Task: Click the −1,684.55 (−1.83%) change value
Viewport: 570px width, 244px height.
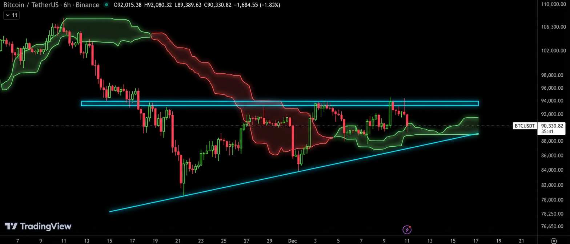Action: pos(256,5)
